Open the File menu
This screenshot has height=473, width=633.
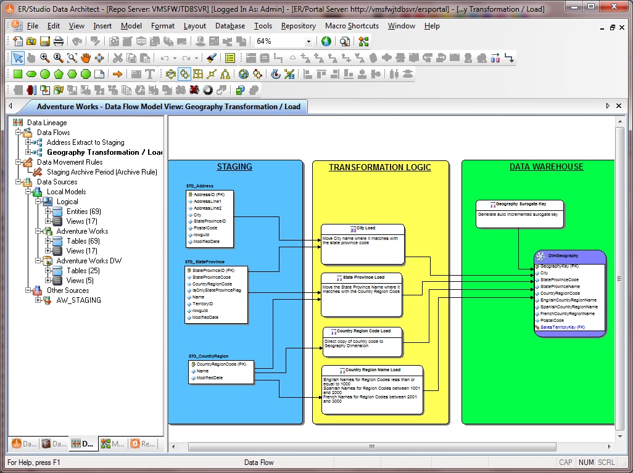pos(33,26)
